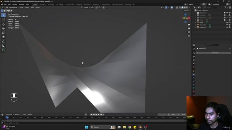
Task: Select the Move tool
Action: point(3,24)
